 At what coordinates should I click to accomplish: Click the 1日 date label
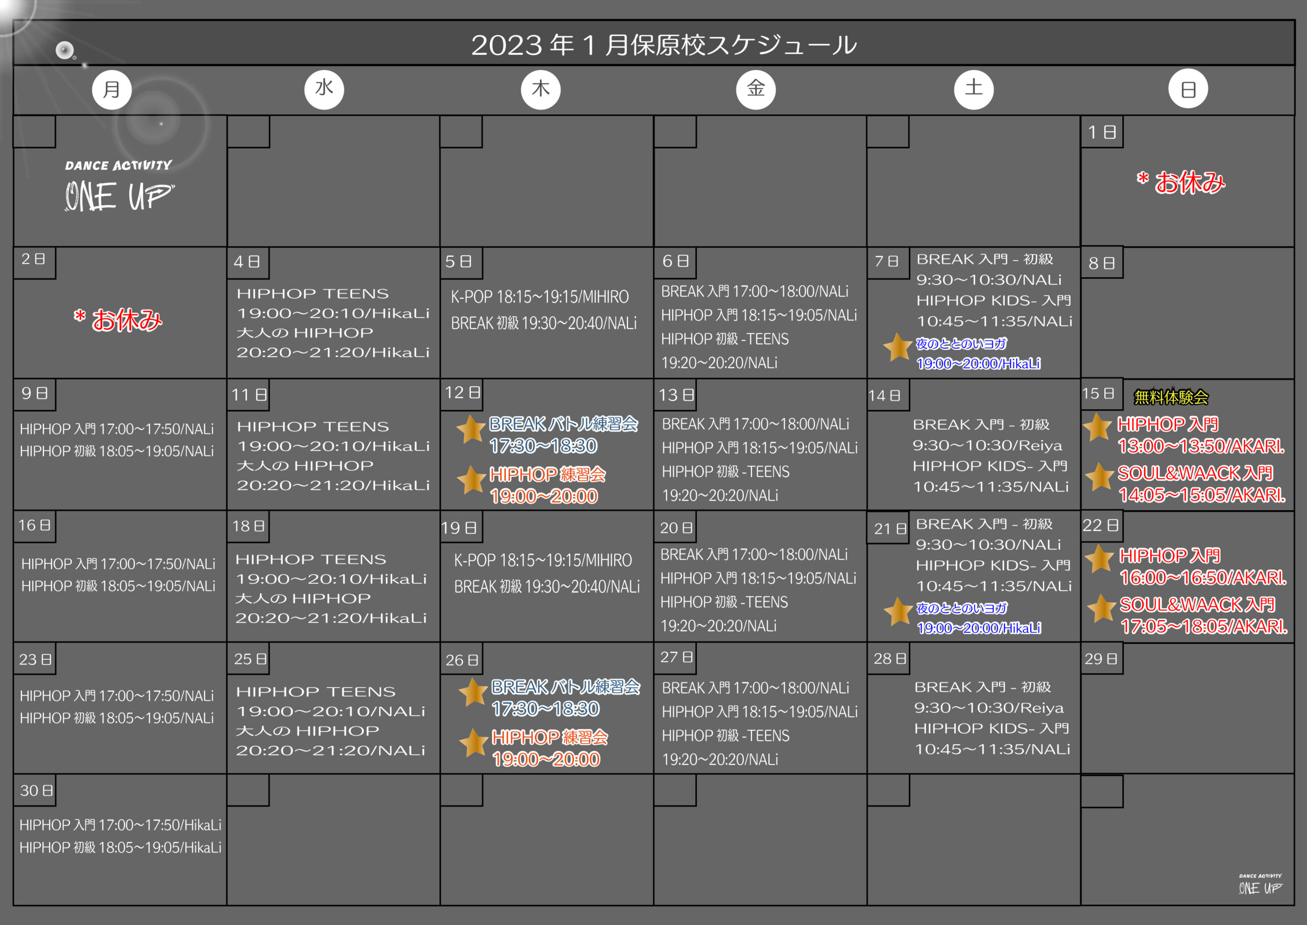pyautogui.click(x=1102, y=132)
